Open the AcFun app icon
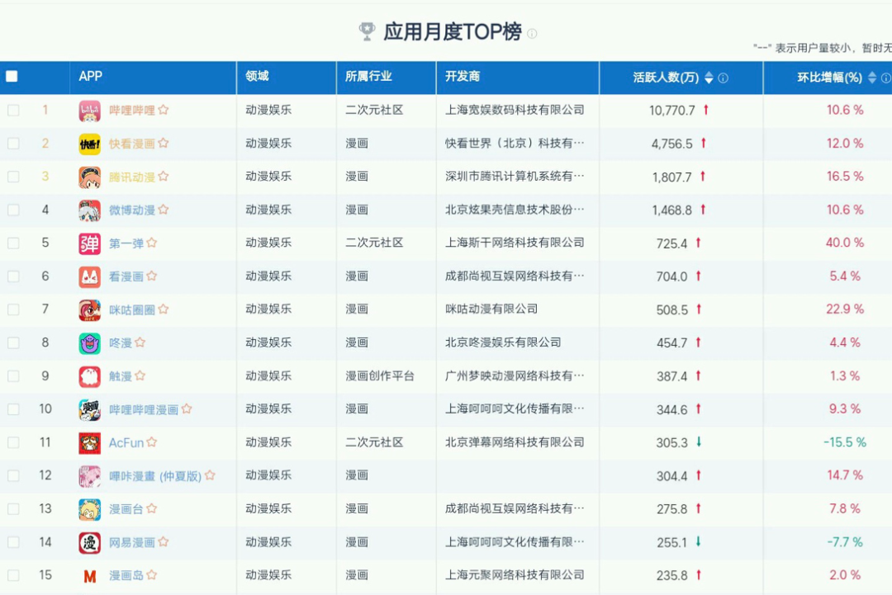The height and width of the screenshot is (595, 892). pos(89,442)
